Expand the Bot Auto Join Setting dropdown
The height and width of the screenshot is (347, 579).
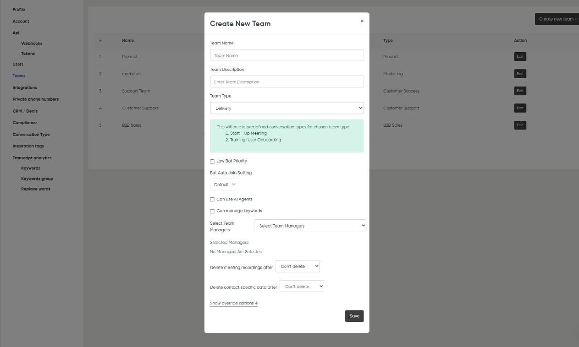point(224,184)
